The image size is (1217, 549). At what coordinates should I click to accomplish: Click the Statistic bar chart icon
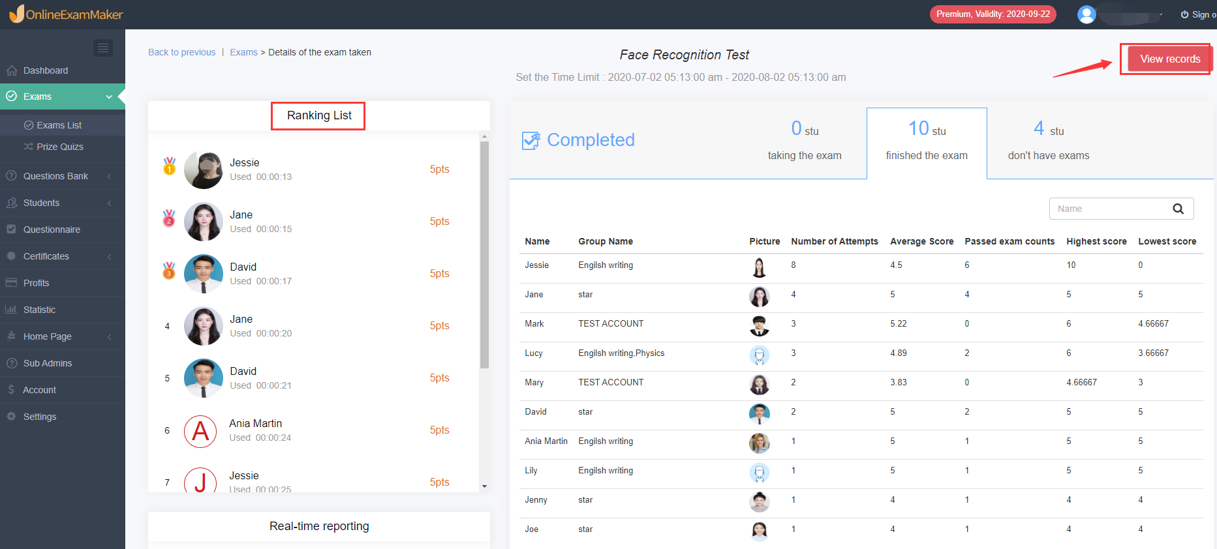coord(11,310)
